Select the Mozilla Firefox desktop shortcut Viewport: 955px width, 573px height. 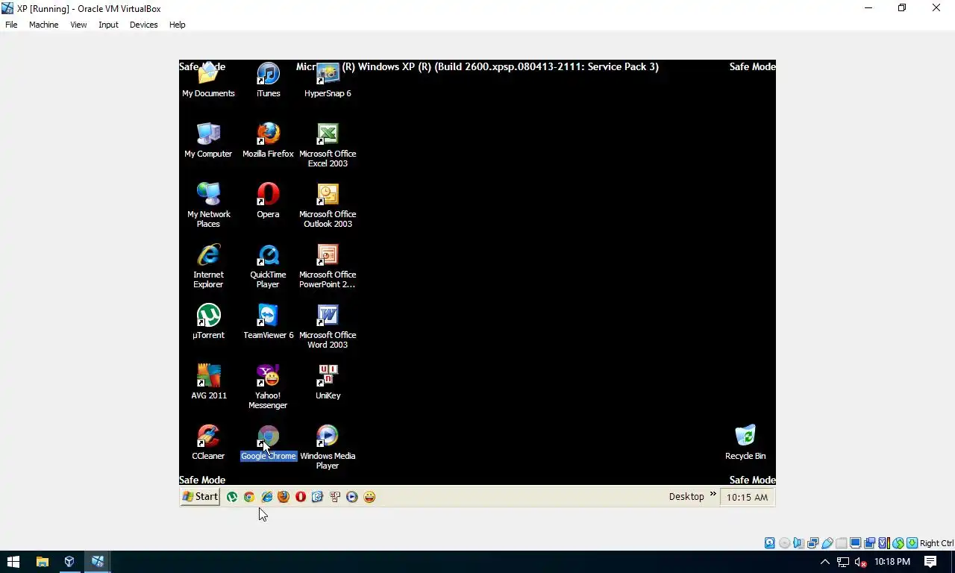(x=268, y=140)
